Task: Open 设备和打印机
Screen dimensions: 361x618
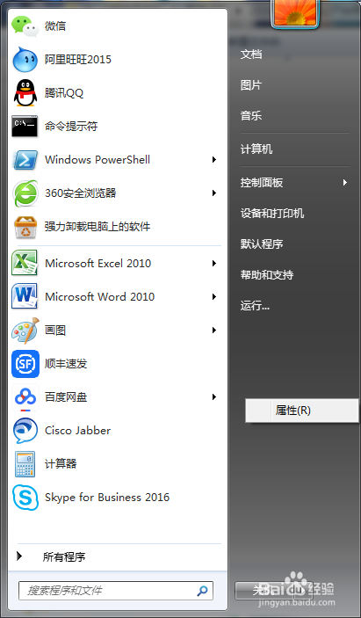Action: click(x=272, y=214)
